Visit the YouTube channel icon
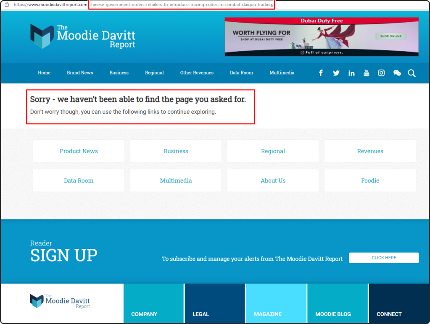430x324 pixels. [367, 73]
